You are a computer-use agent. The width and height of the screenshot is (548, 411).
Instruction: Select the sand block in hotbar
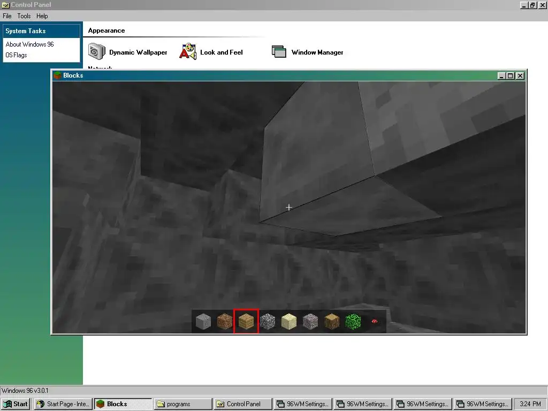[288, 322]
